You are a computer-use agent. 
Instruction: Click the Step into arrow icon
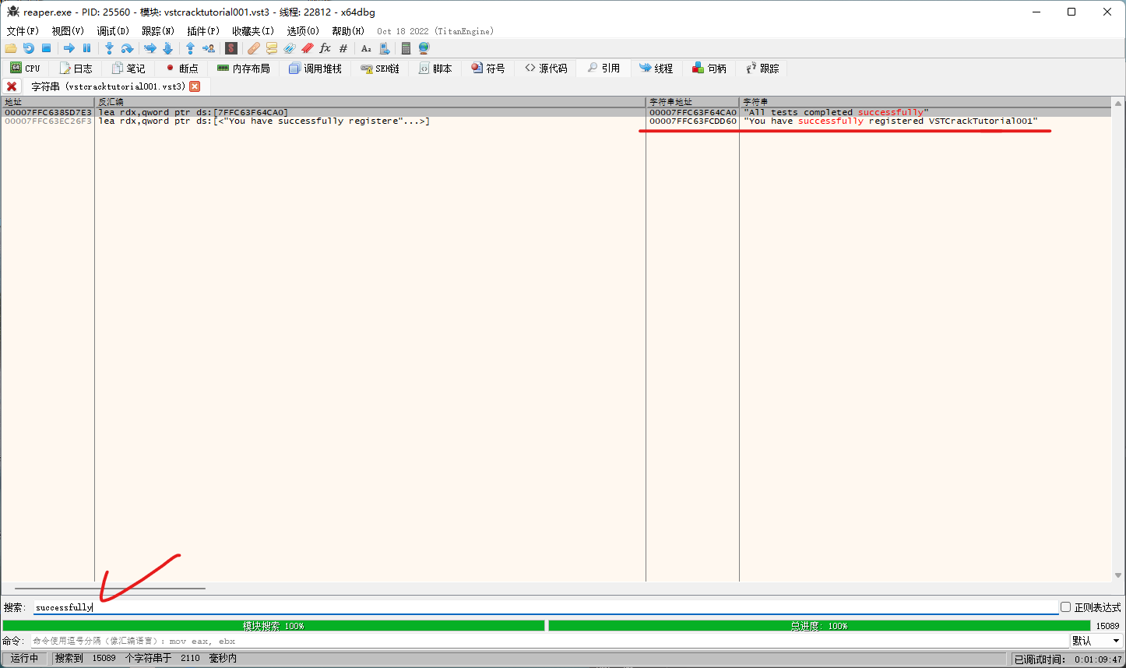[x=109, y=48]
